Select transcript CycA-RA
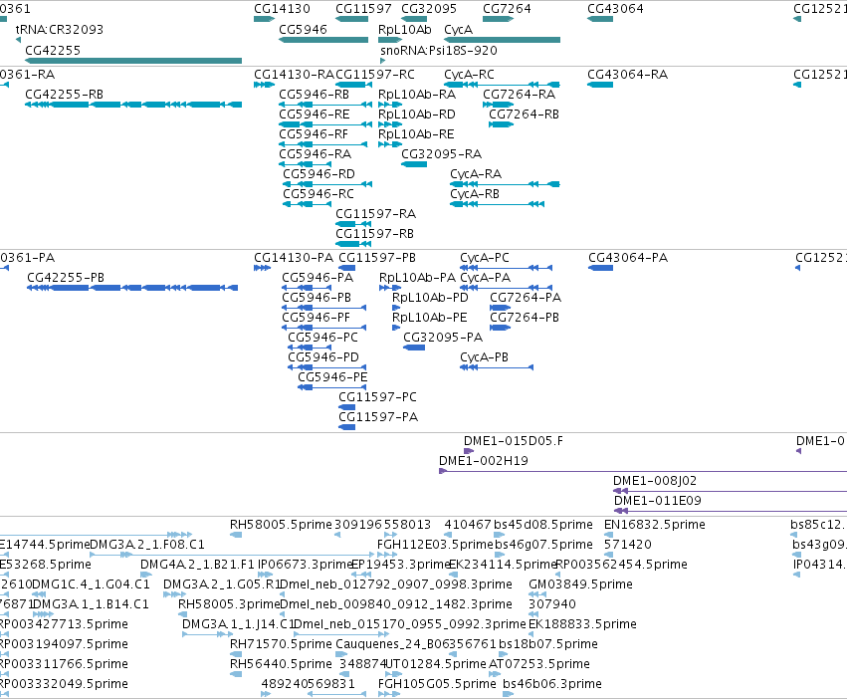This screenshot has width=847, height=699. tap(505, 184)
